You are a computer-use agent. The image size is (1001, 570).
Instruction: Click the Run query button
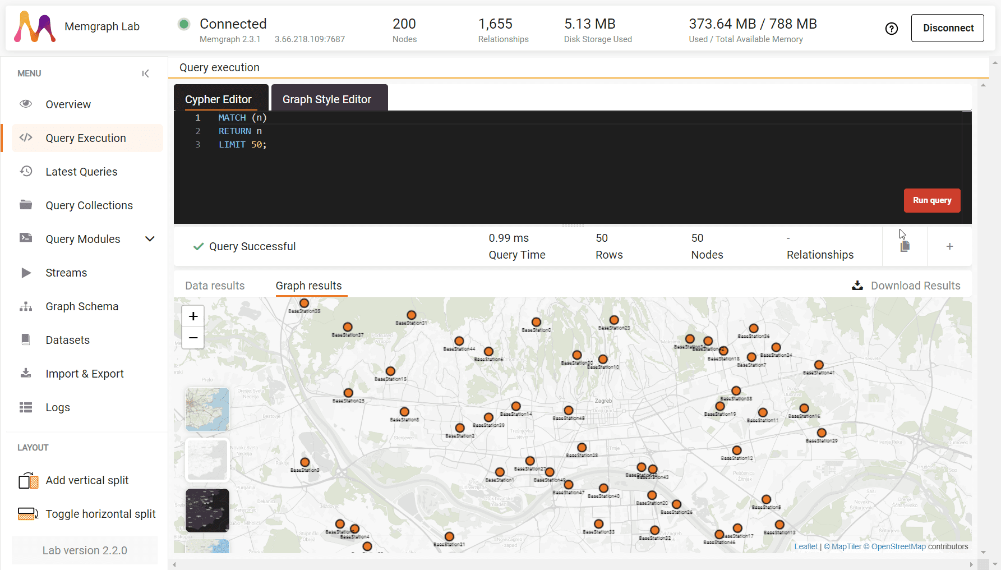932,200
